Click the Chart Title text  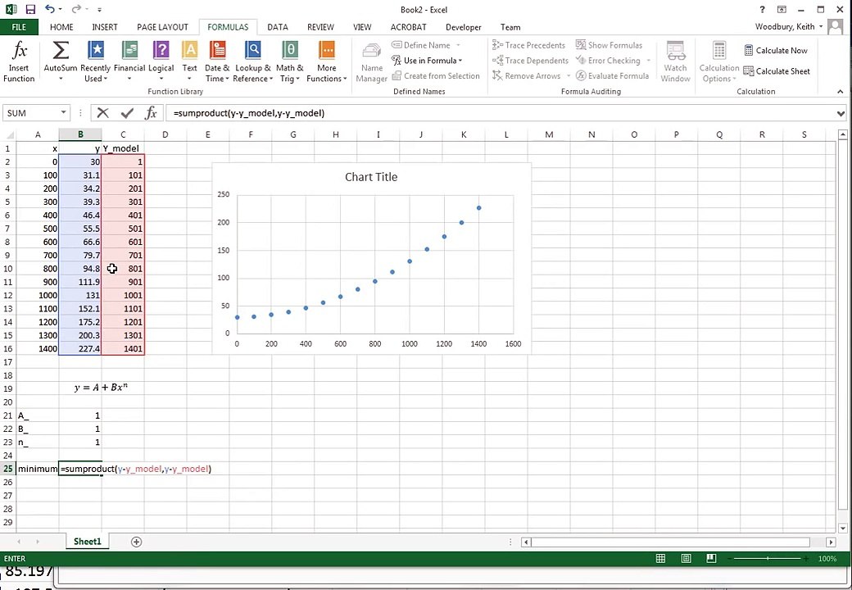coord(371,177)
